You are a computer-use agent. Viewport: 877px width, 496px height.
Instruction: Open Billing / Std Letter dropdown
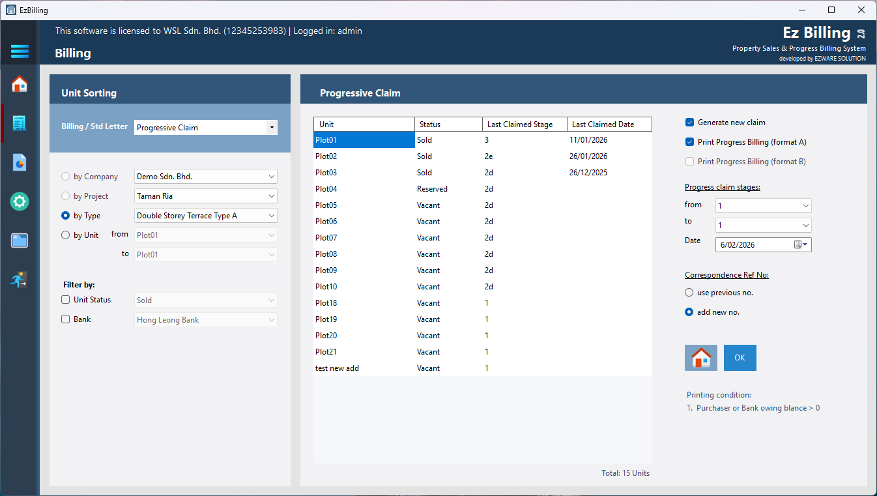(x=206, y=128)
